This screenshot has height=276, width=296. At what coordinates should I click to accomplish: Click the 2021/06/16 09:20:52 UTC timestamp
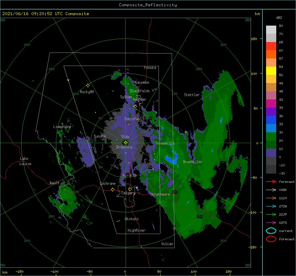[x=45, y=14]
